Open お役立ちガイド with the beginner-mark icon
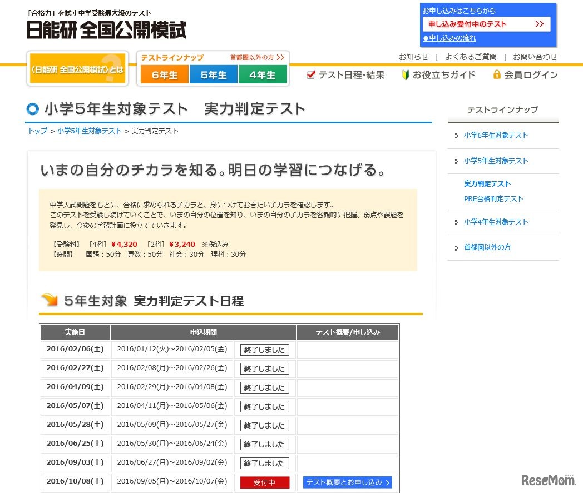Screen dimensions: 583x493 pos(438,75)
